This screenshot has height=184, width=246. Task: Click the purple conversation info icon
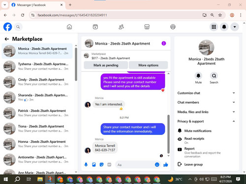click(164, 43)
